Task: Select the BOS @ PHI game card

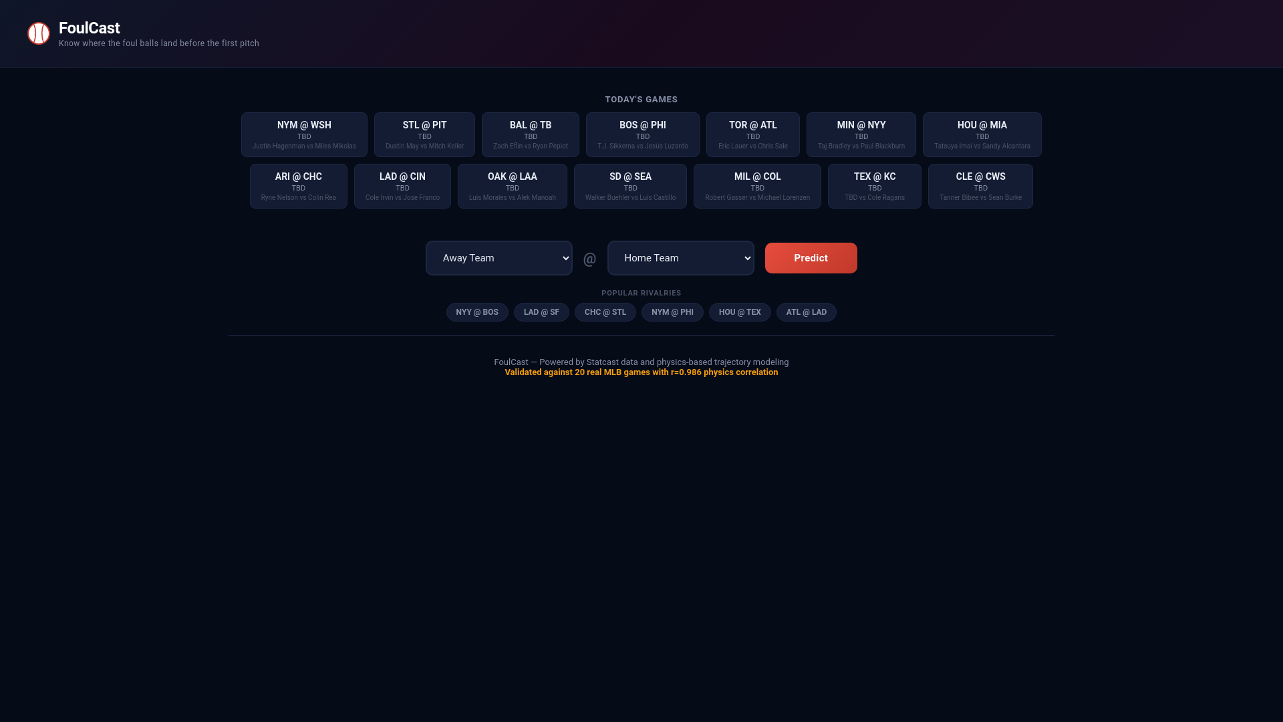Action: [642, 134]
